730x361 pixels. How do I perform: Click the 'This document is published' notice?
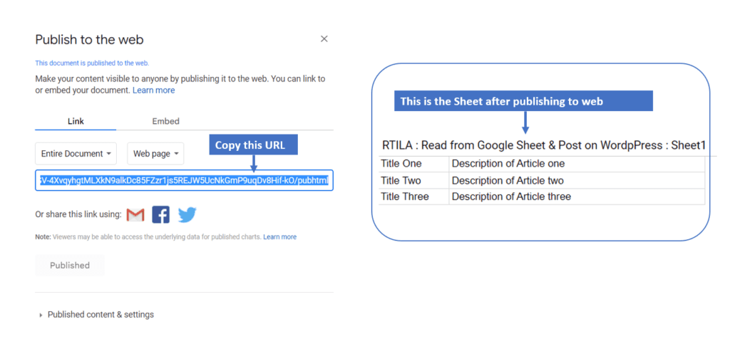pyautogui.click(x=92, y=63)
